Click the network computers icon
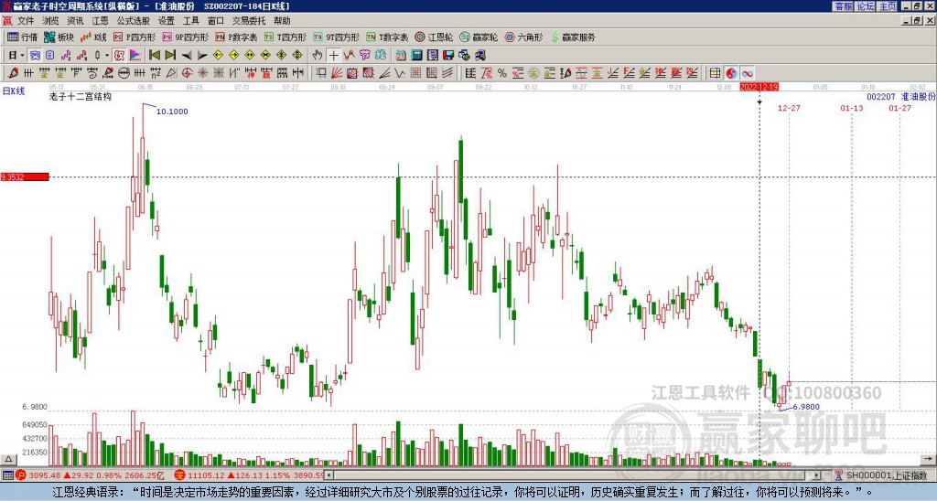 click(479, 56)
